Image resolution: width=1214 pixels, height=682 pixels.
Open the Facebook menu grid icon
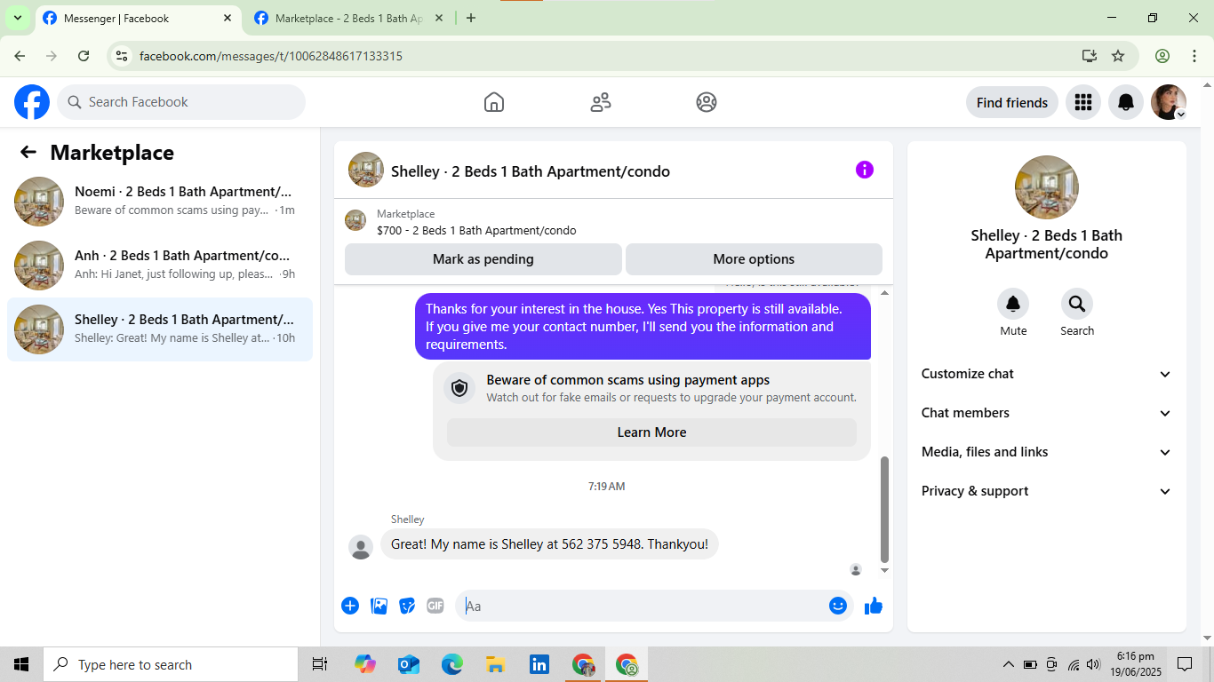[x=1082, y=102]
